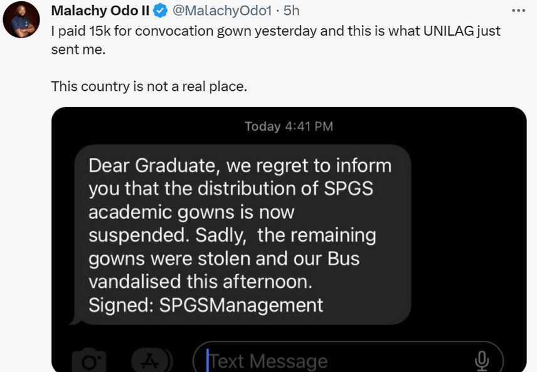537x372 pixels.
Task: Tap the camera icon in message bar
Action: (x=89, y=361)
